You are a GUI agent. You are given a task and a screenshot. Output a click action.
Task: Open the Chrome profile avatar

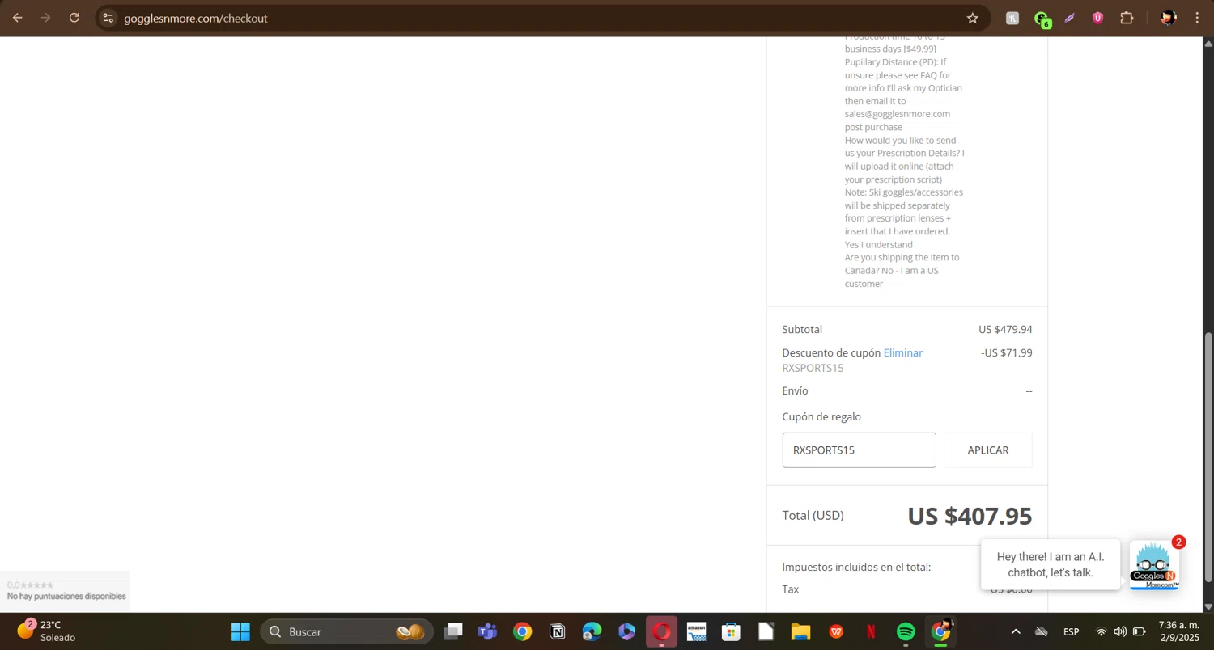click(1168, 18)
